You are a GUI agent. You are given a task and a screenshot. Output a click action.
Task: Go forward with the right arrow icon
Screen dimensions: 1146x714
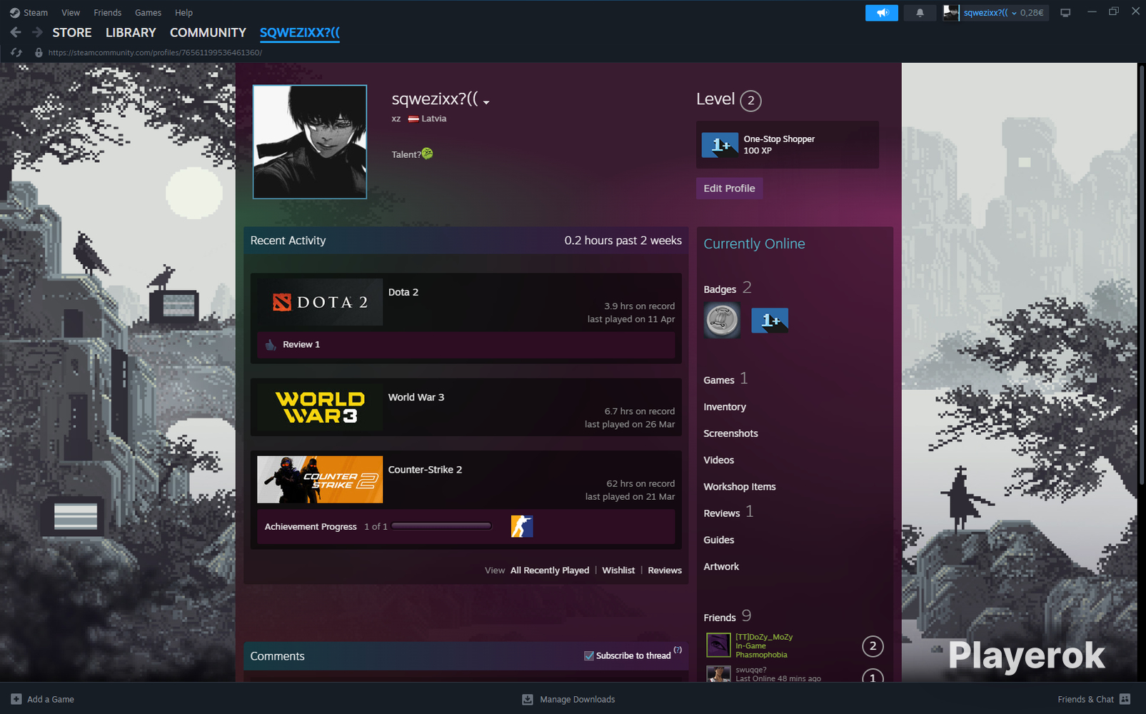38,32
